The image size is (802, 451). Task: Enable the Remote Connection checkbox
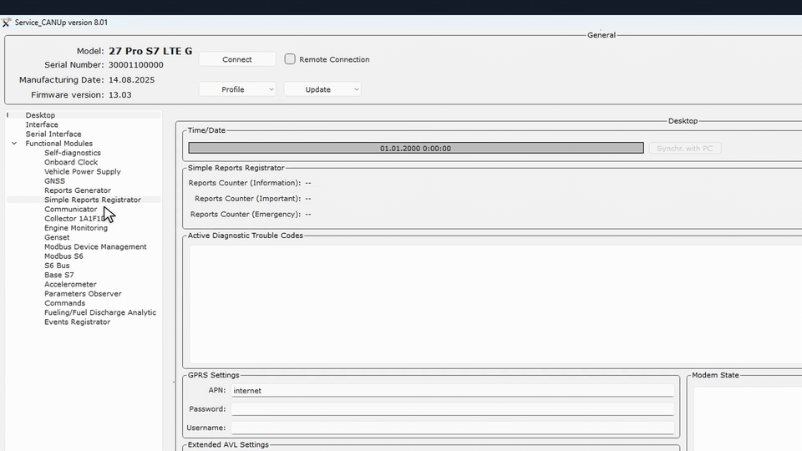click(x=290, y=58)
